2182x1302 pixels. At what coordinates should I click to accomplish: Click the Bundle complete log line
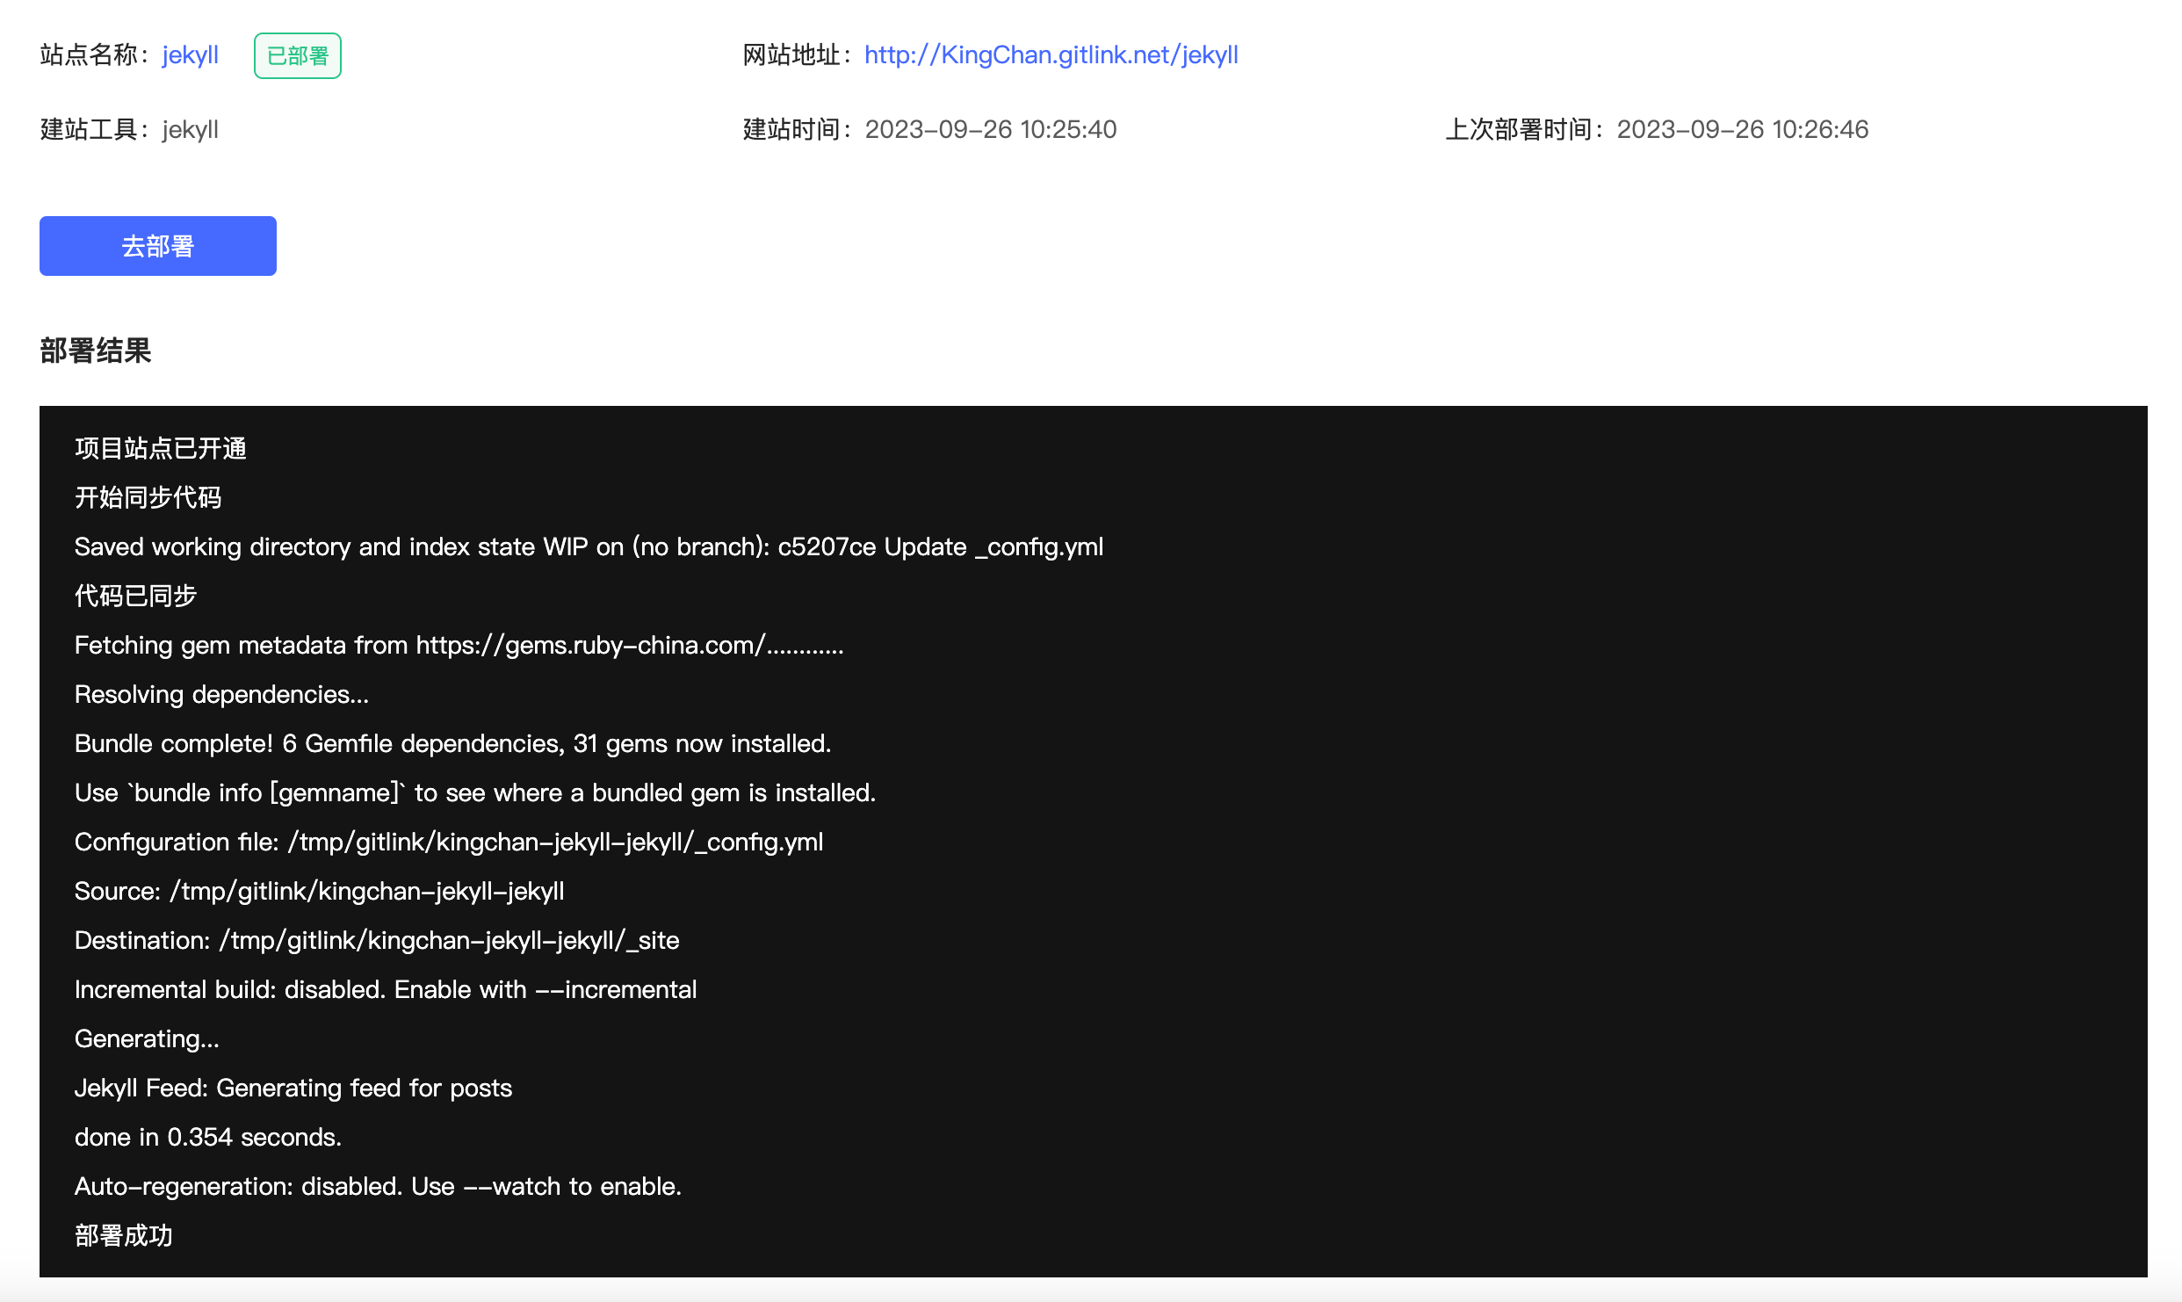[x=453, y=744]
